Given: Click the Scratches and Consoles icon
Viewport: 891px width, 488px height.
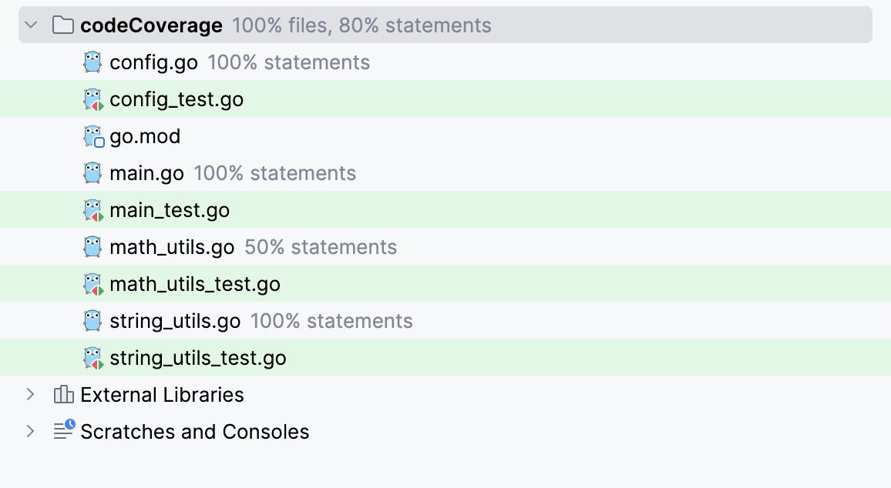Looking at the screenshot, I should 62,431.
